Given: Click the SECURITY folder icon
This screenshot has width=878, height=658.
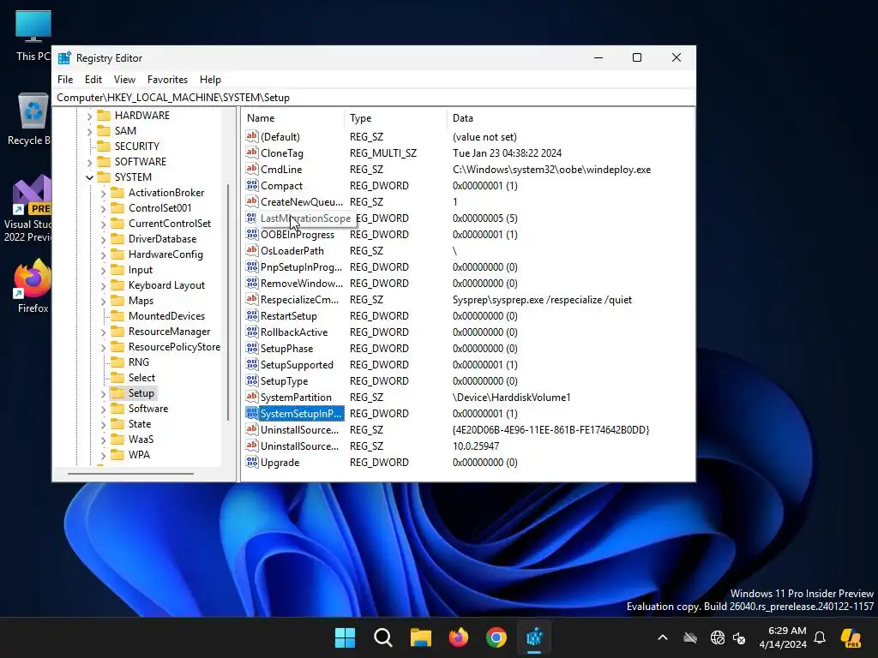Looking at the screenshot, I should point(104,146).
